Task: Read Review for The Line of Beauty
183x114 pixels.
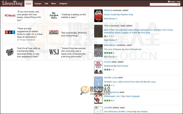Action: (x=111, y=57)
